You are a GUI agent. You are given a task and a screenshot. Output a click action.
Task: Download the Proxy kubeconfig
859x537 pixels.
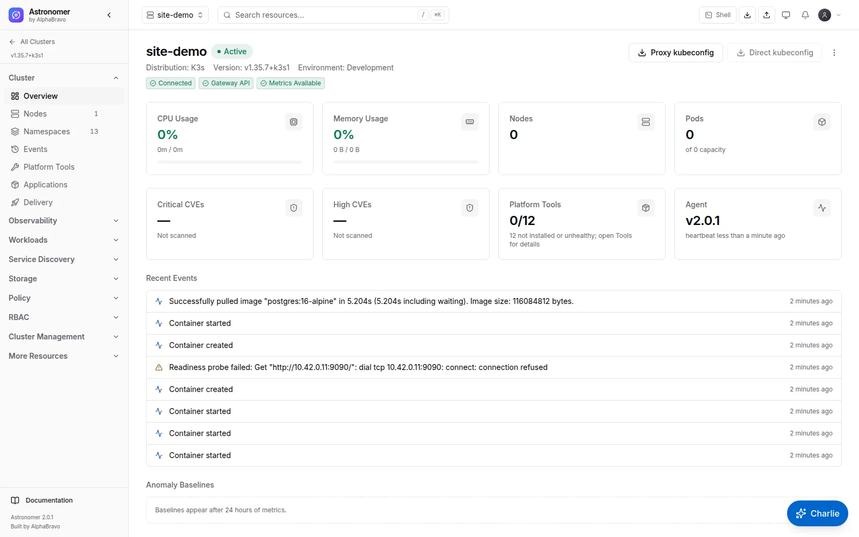click(675, 53)
